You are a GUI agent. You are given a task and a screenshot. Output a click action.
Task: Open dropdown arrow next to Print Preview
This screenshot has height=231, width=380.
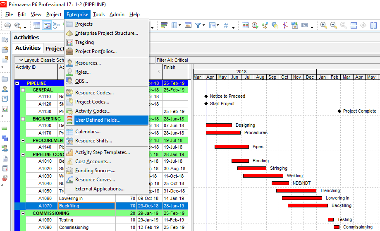[x=25, y=27]
